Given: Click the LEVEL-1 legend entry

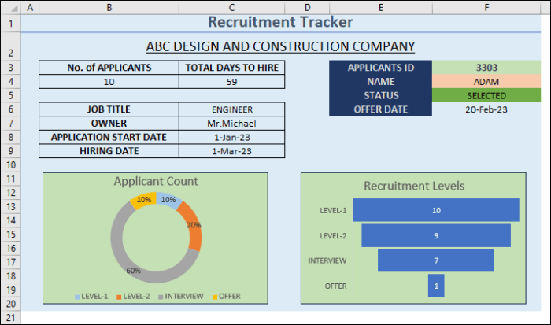Looking at the screenshot, I should (x=91, y=296).
